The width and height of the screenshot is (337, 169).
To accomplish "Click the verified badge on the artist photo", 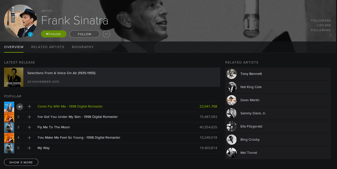I will (x=30, y=34).
